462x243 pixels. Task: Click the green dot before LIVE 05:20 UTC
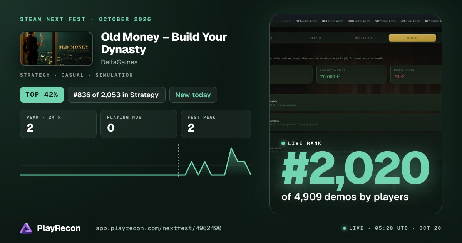pos(345,228)
